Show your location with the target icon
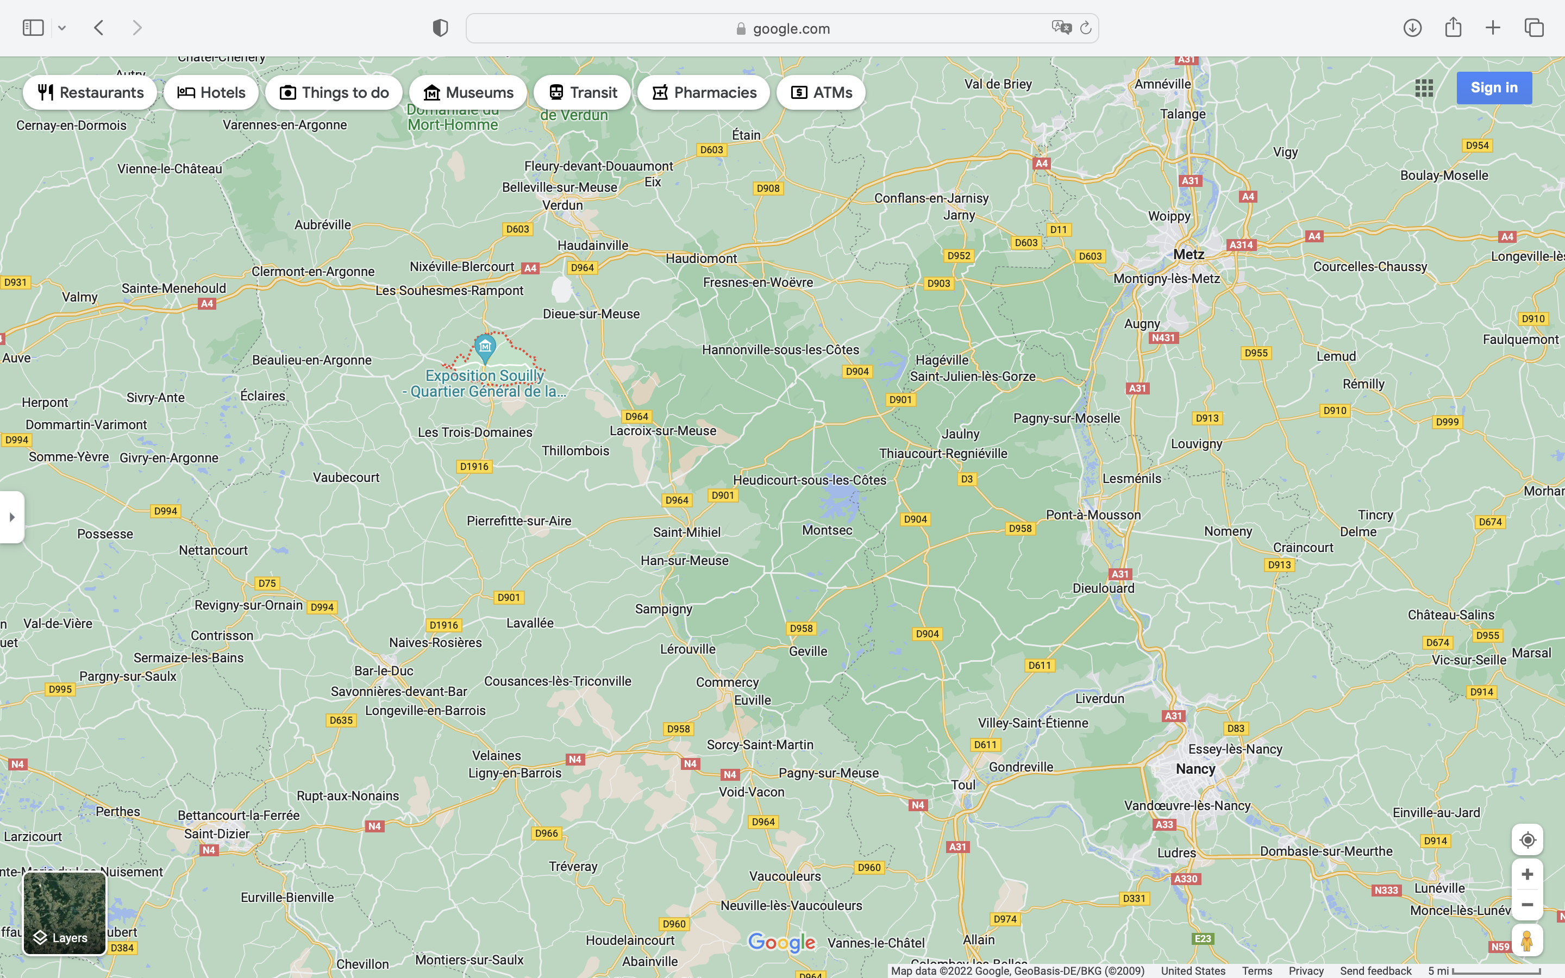 point(1527,839)
